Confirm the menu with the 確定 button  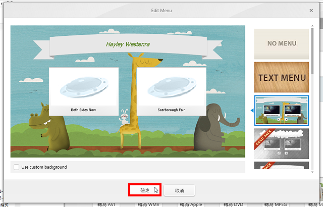point(145,190)
